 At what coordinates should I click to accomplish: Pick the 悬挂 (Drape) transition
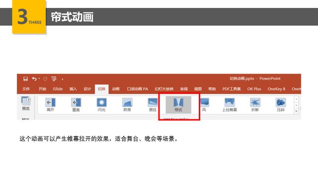[x=153, y=105]
